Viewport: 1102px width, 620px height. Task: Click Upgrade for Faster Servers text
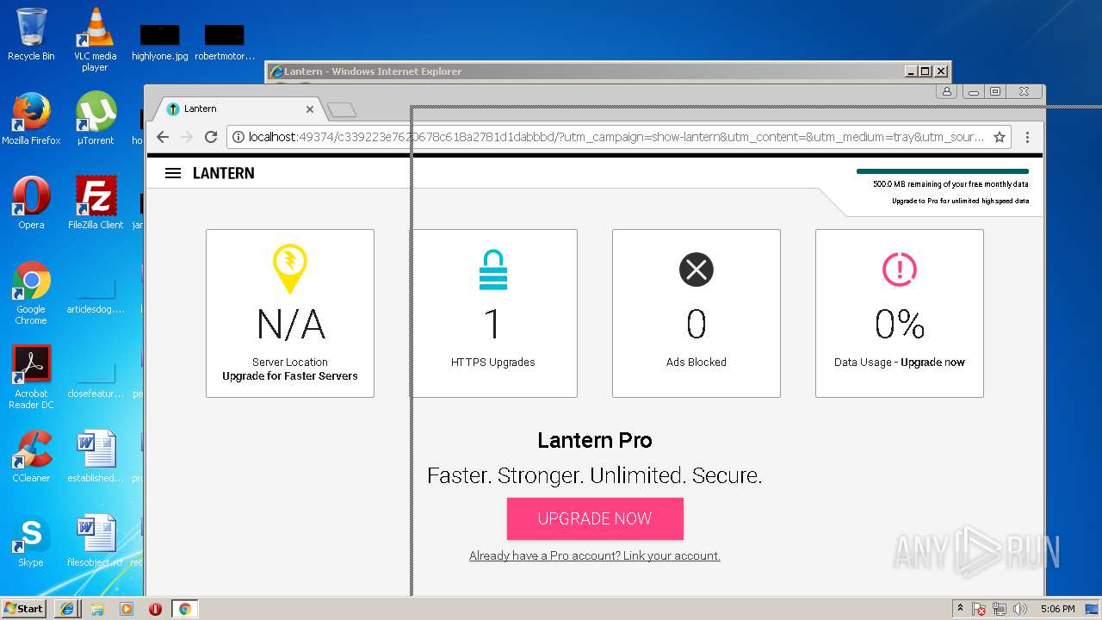pyautogui.click(x=290, y=376)
